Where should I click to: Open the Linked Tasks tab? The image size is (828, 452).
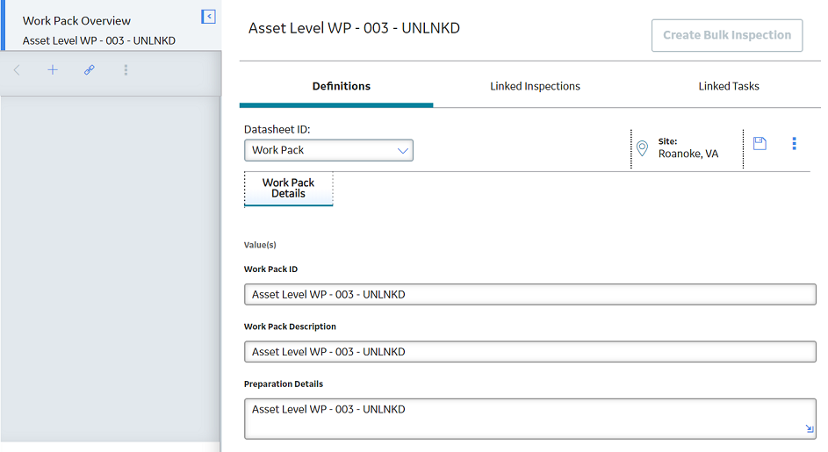pos(729,86)
